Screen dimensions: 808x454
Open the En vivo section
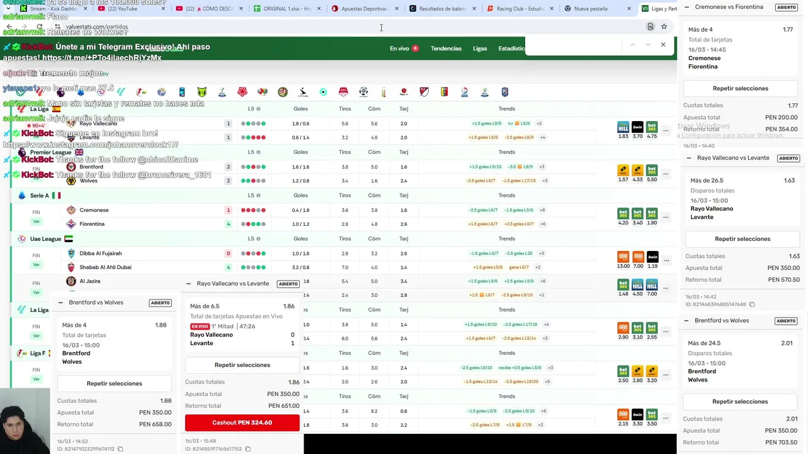pyautogui.click(x=404, y=49)
